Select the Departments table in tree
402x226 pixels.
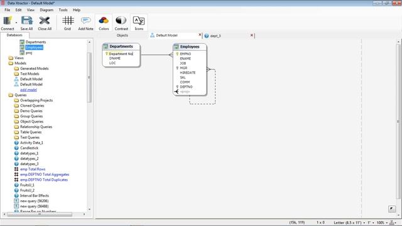click(x=36, y=42)
